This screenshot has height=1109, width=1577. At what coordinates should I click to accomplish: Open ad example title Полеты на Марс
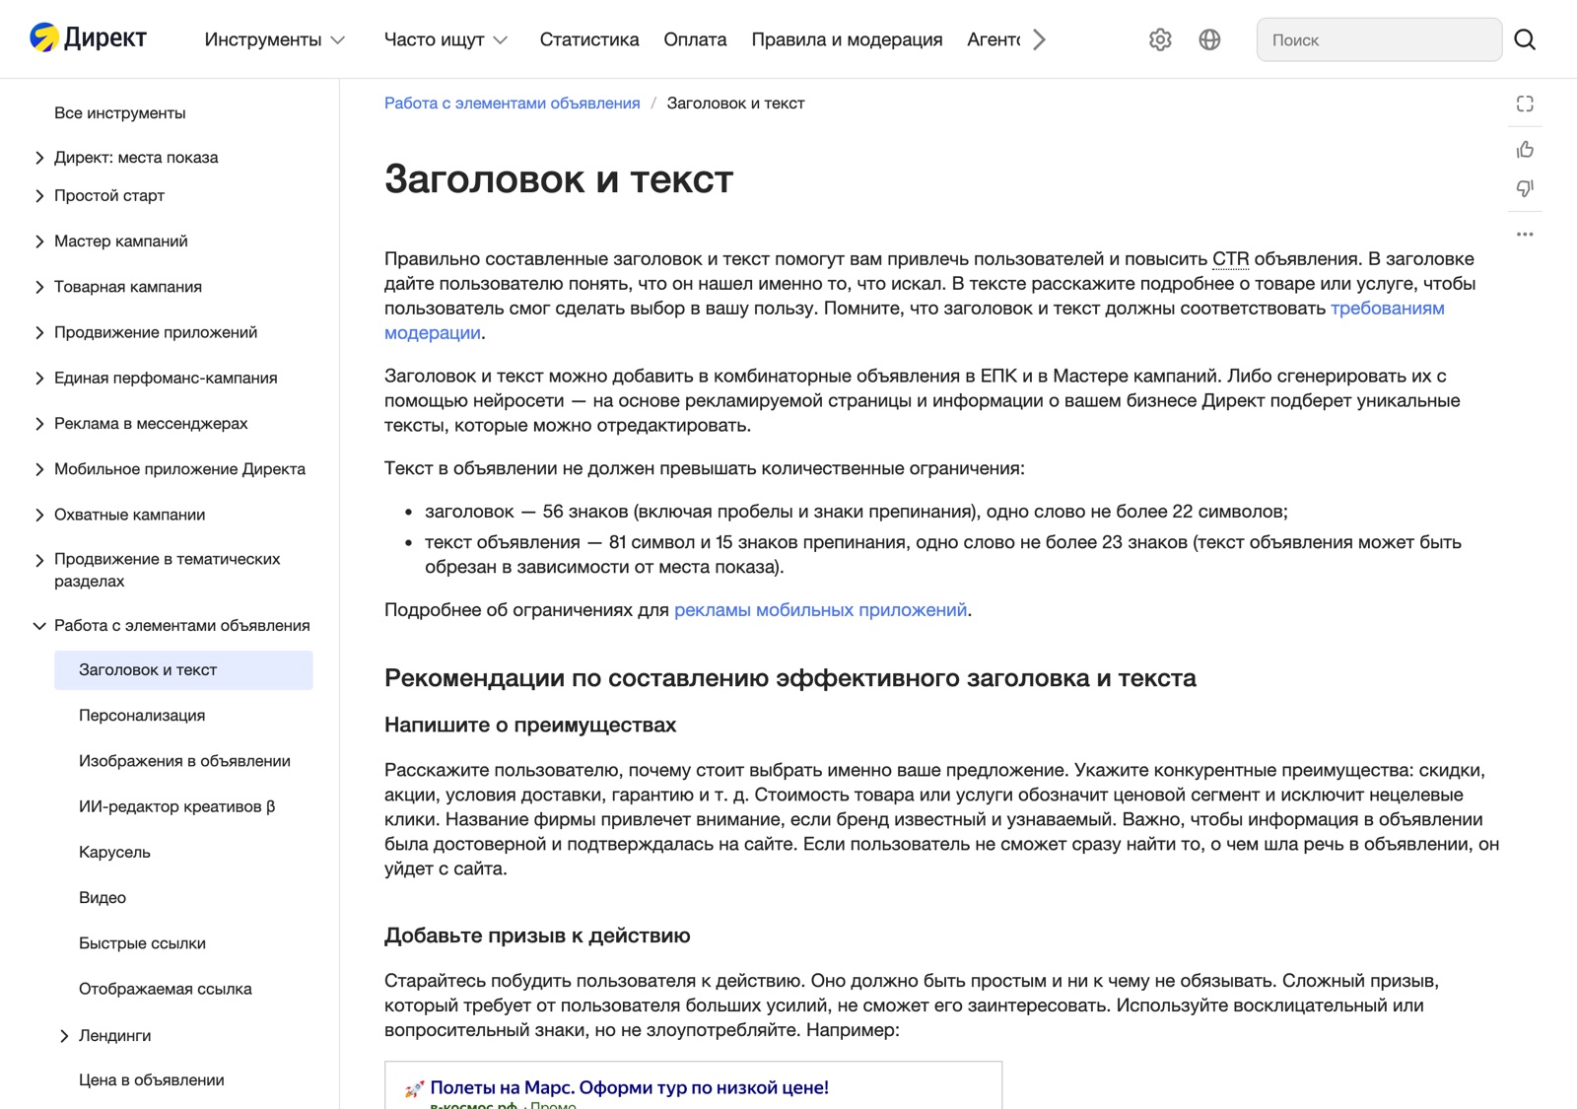click(x=629, y=1087)
